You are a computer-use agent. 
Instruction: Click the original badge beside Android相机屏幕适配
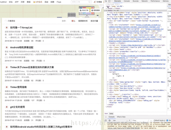pos(7,47)
